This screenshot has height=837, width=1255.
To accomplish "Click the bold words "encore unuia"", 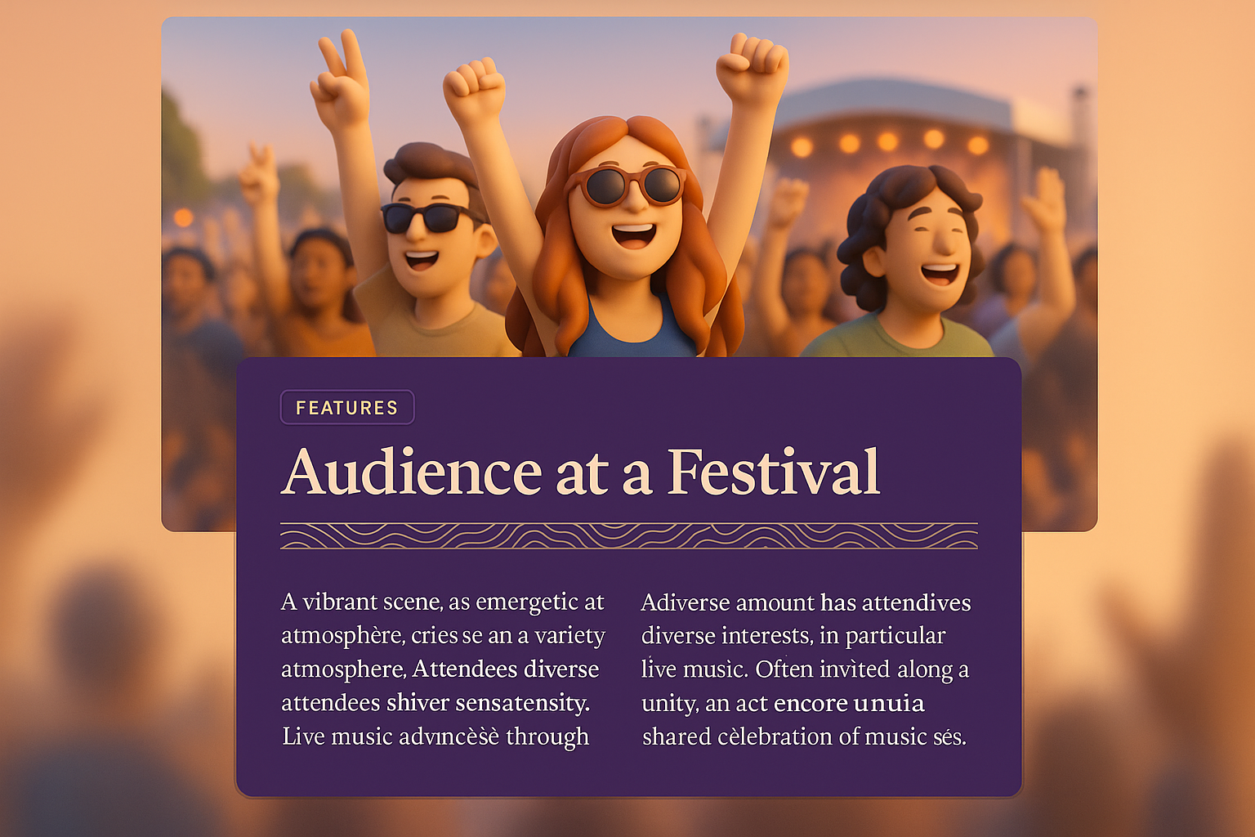I will 848,703.
